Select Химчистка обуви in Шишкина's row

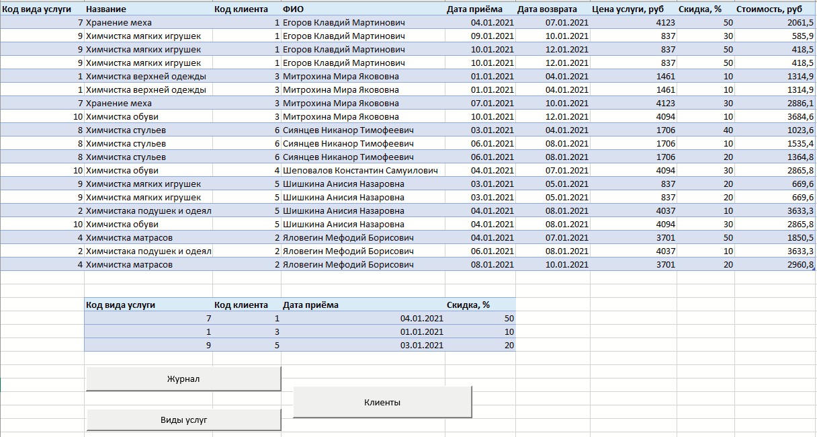pos(148,225)
